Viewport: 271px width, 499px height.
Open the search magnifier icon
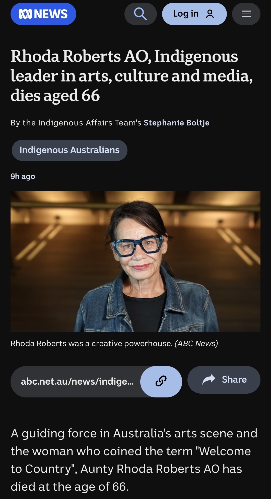coord(141,14)
